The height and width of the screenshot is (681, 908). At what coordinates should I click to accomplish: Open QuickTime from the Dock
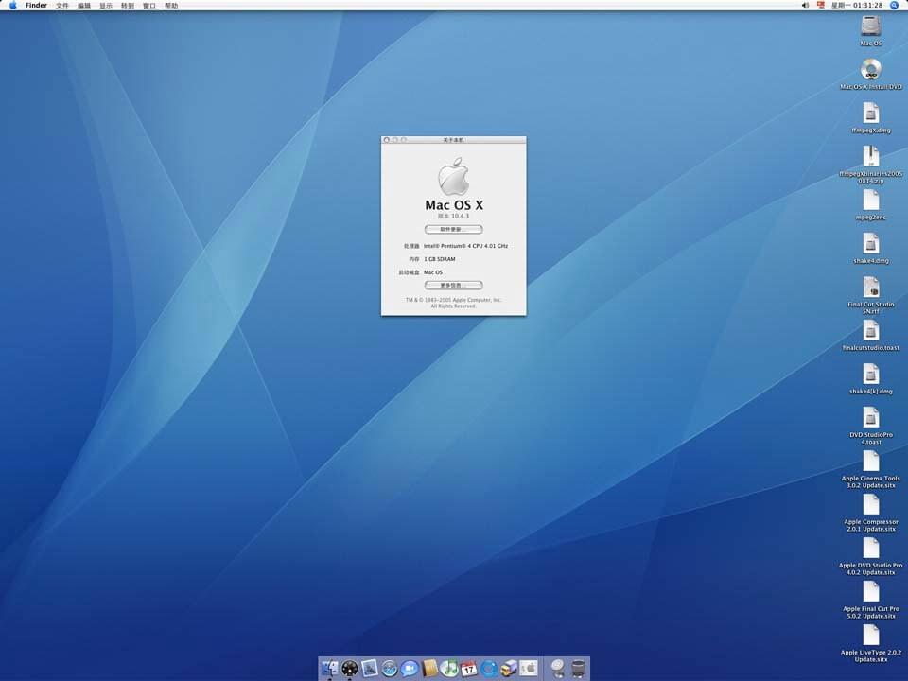(488, 669)
